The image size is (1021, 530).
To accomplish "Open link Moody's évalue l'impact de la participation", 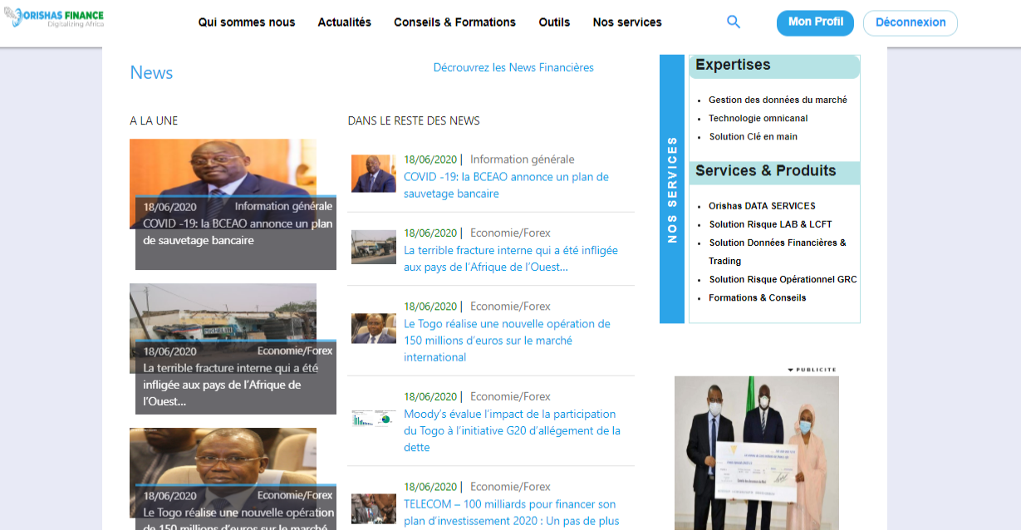I will (512, 430).
